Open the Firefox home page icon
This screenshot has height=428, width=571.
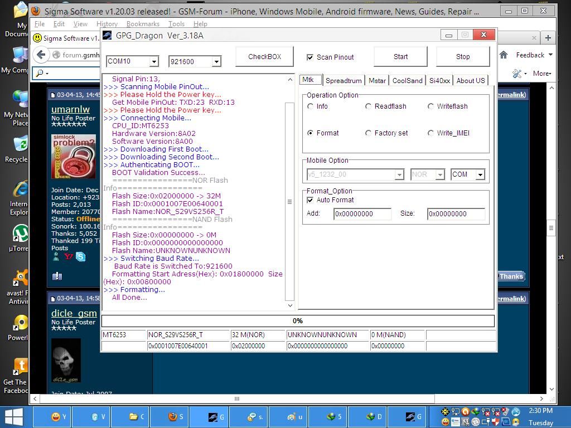504,55
